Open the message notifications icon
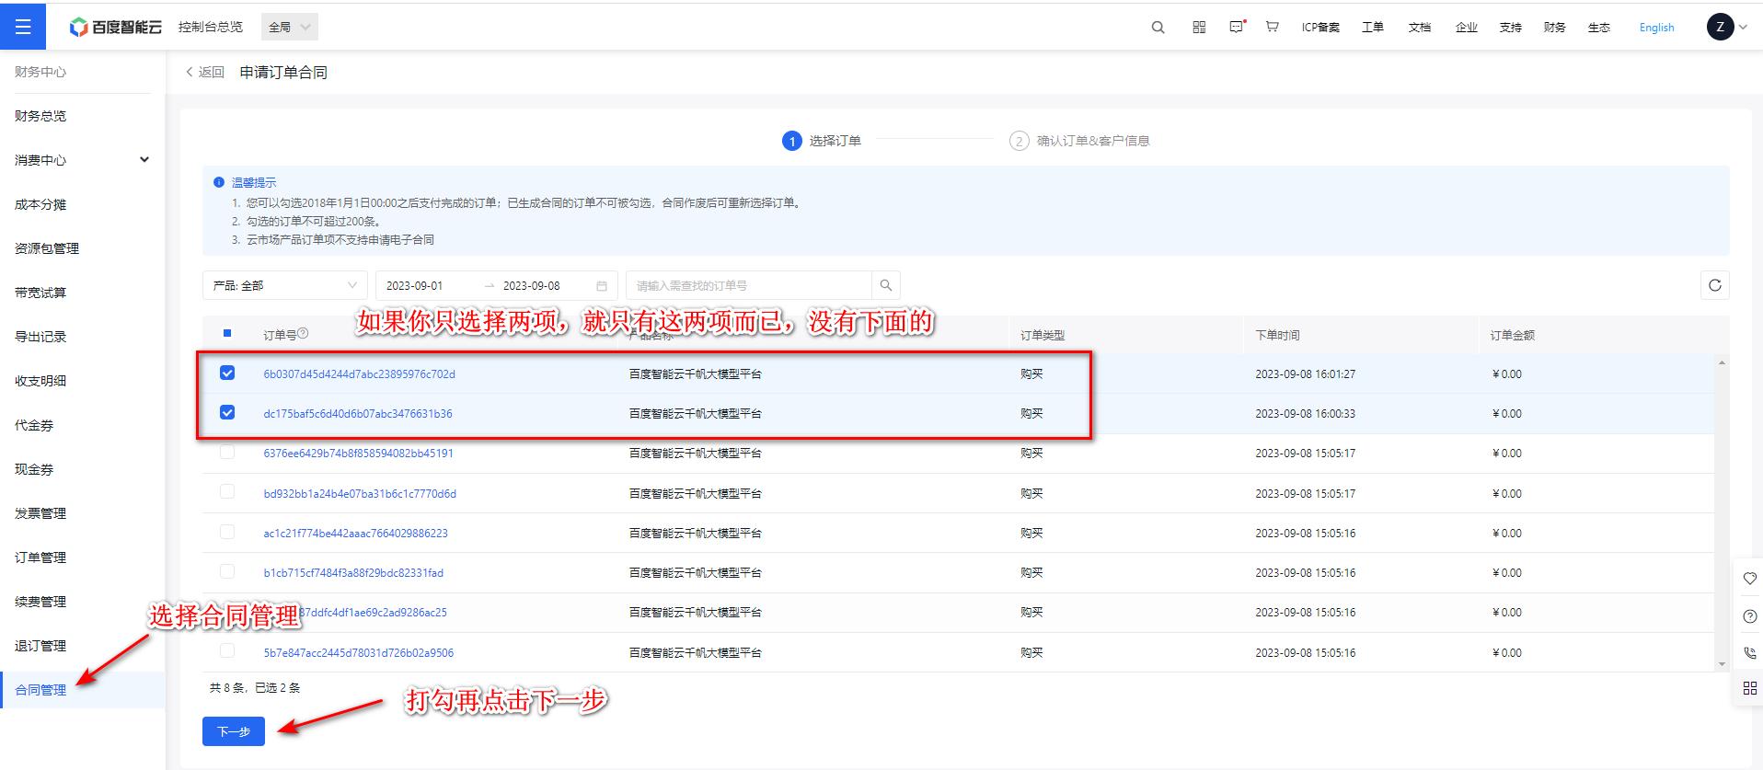Image resolution: width=1763 pixels, height=770 pixels. pyautogui.click(x=1237, y=28)
